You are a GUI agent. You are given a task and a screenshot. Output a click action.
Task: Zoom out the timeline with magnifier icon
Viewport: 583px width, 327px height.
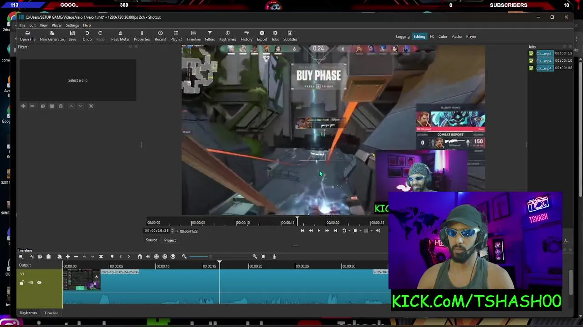pos(184,257)
